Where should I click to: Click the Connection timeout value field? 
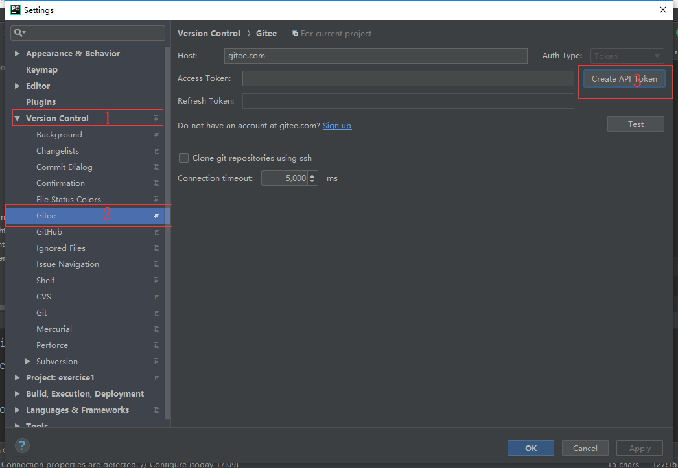[285, 178]
